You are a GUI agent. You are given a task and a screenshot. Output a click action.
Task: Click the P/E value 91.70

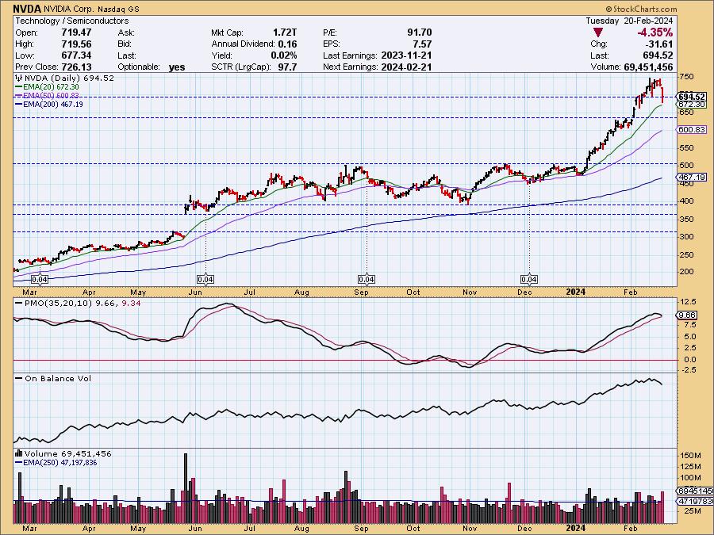click(x=420, y=32)
